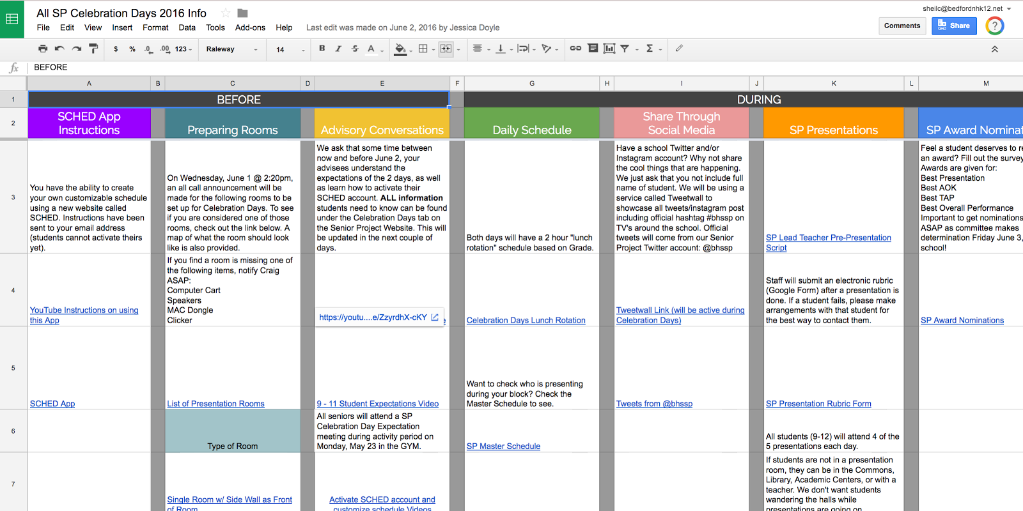The width and height of the screenshot is (1023, 511).
Task: Click the filter icon
Action: tap(625, 49)
